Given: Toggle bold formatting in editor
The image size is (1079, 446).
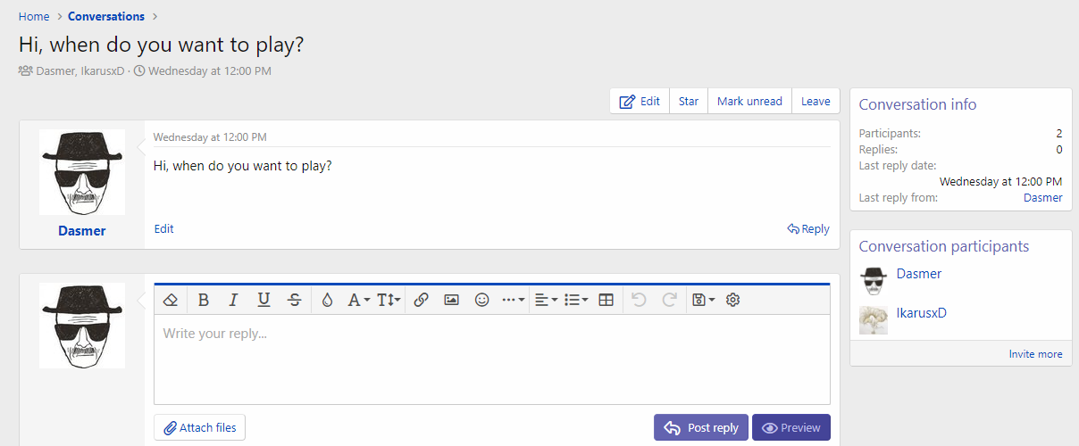Looking at the screenshot, I should tap(204, 300).
